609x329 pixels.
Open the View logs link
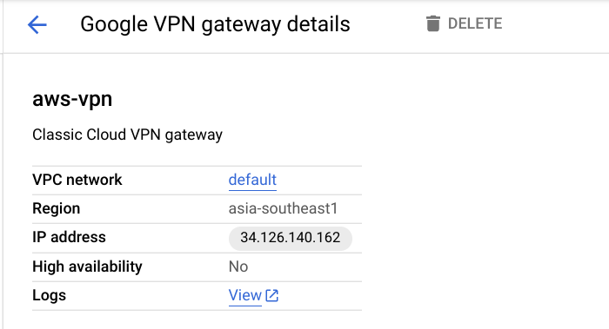tap(245, 295)
